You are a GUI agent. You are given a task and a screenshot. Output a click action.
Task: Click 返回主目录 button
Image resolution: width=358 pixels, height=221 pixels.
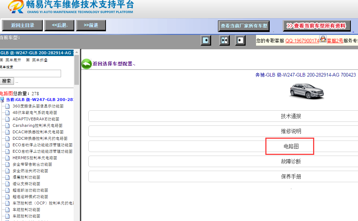(x=22, y=26)
